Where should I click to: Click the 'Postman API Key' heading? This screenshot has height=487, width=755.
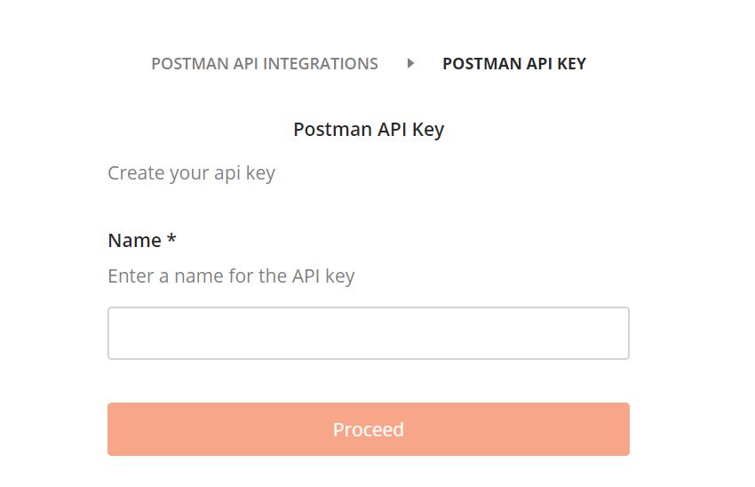click(369, 130)
